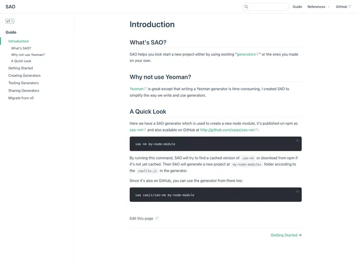Click external link icon after generators
Screen dimensions: 357x265
point(257,54)
